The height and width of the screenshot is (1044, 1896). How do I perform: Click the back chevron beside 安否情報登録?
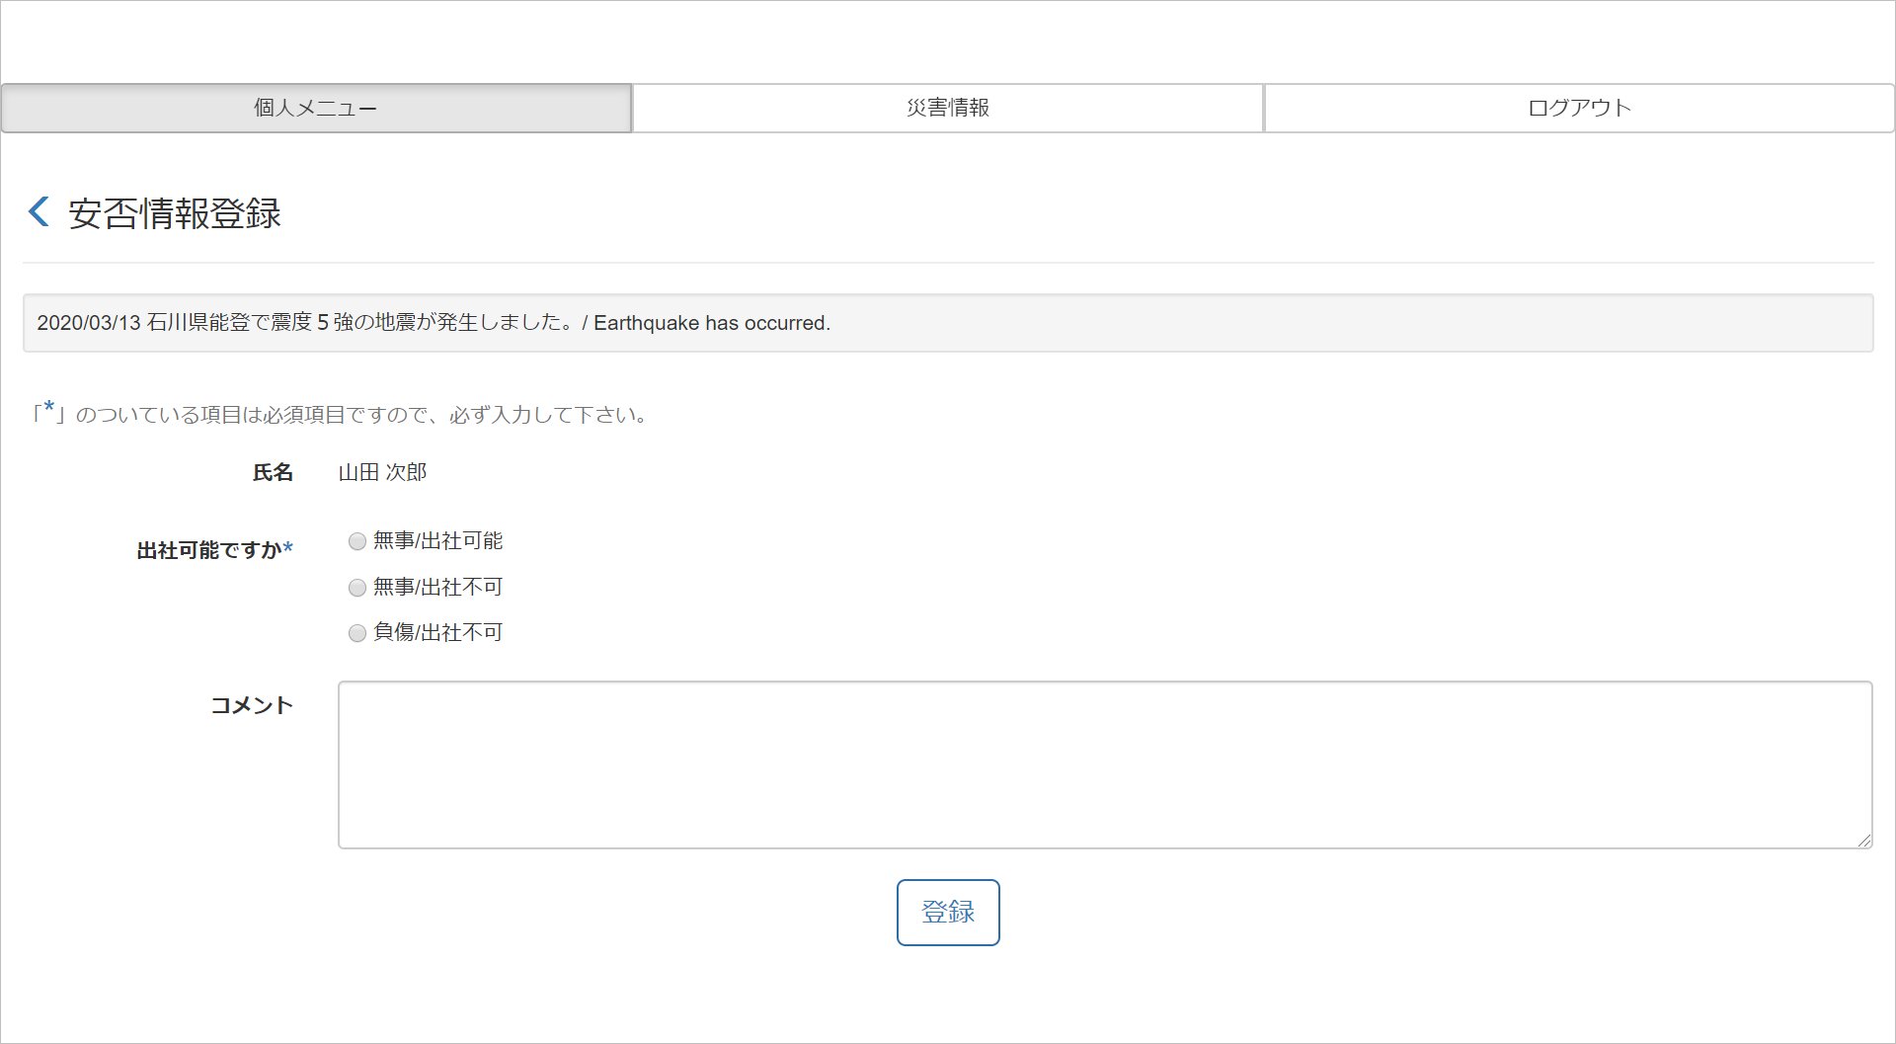click(39, 211)
